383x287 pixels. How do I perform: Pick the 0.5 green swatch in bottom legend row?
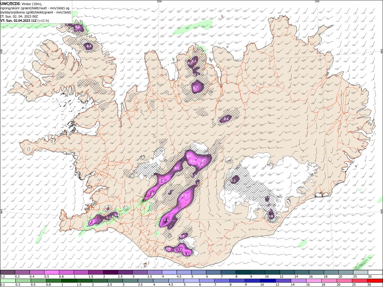[x=38, y=281]
